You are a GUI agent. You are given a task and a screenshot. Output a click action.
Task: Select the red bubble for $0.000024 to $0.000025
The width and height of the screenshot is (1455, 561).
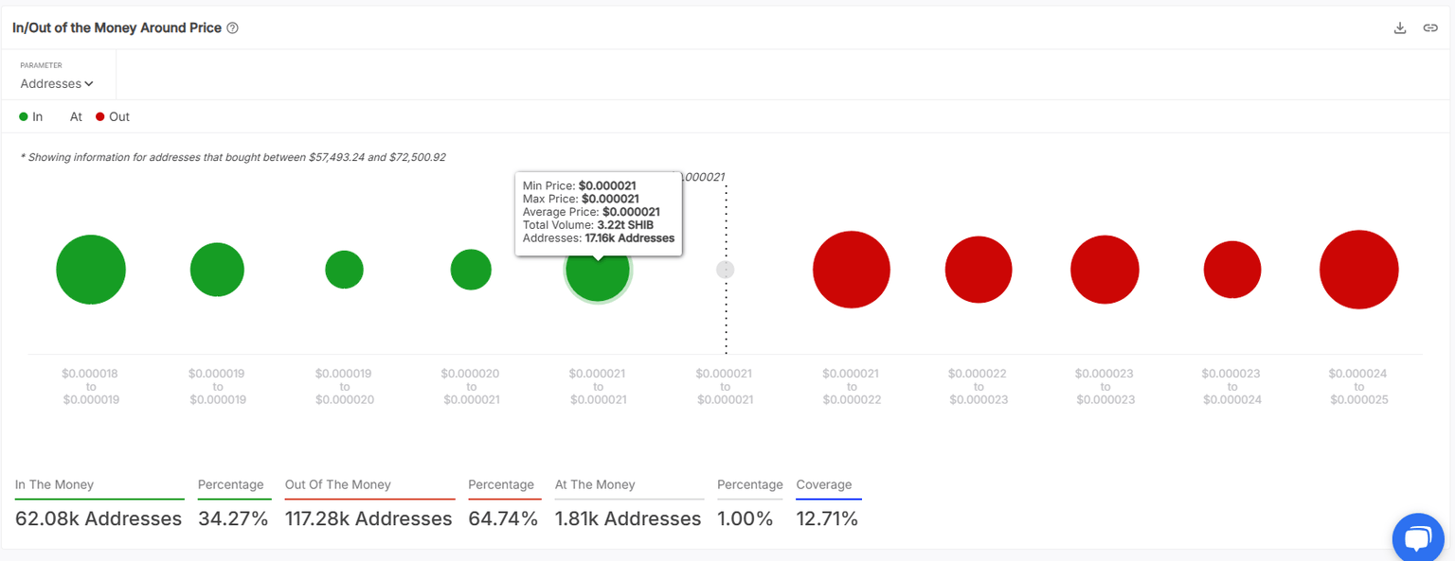1358,270
